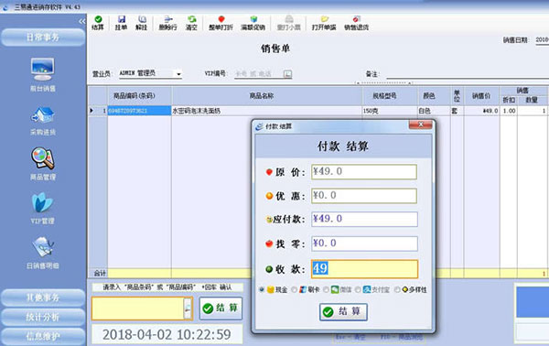The width and height of the screenshot is (549, 346).
Task: Click the 折扣 sub-column header
Action: click(509, 100)
